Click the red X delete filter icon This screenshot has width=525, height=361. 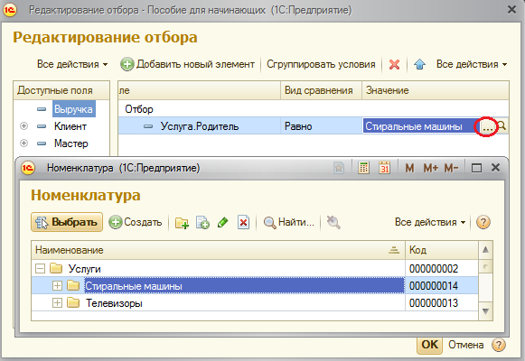tap(394, 64)
